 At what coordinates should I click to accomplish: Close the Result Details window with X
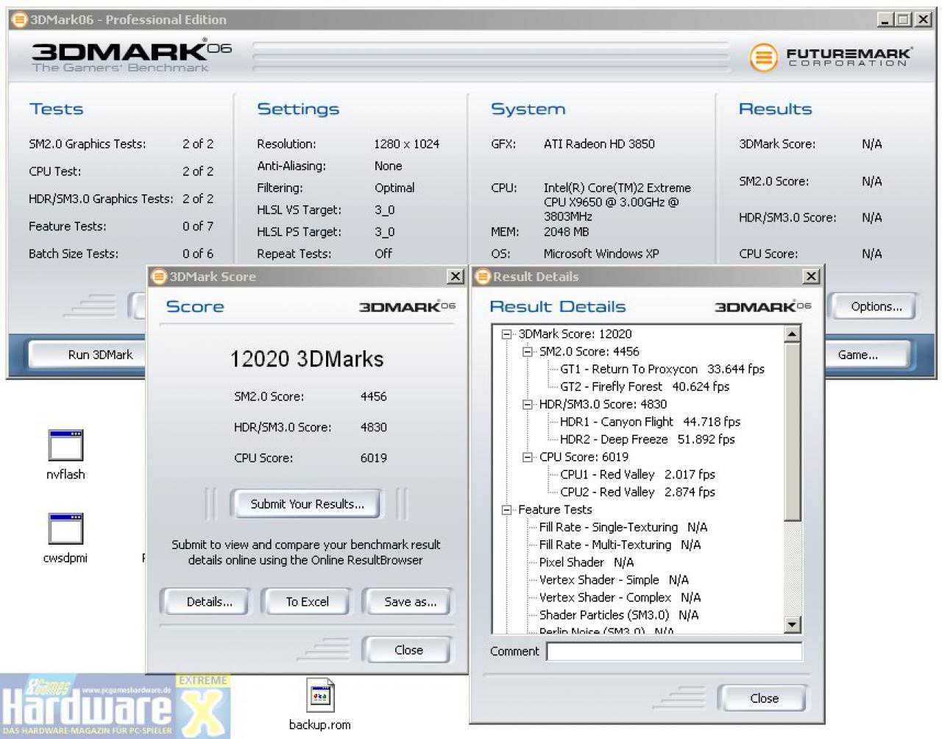[811, 277]
